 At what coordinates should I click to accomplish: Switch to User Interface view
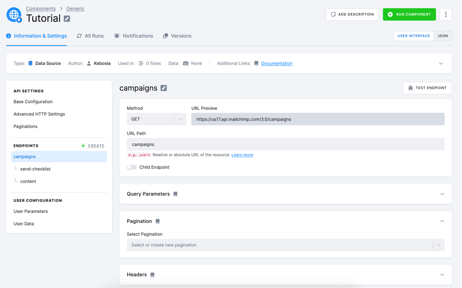(413, 36)
